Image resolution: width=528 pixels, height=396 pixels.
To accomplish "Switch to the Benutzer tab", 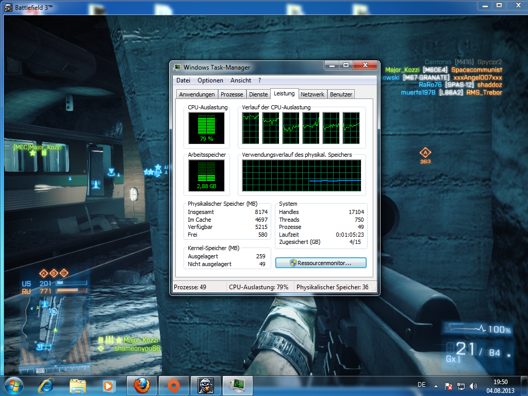I will (341, 94).
